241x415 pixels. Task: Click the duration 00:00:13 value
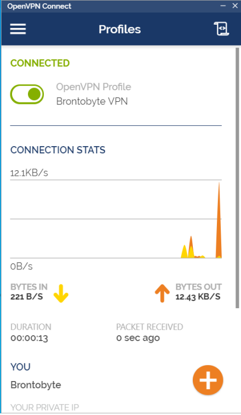29,338
